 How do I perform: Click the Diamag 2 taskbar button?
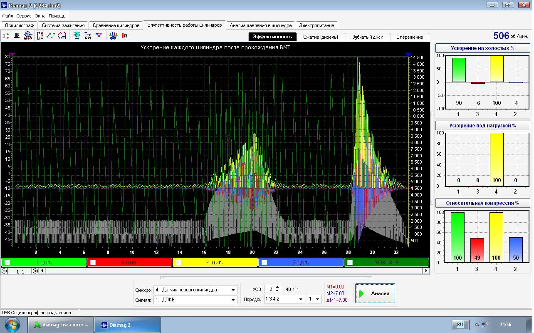pos(127,325)
